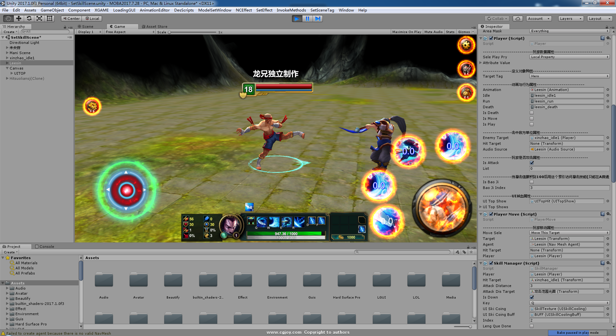Click the Pause button
The image size is (616, 336).
point(307,19)
